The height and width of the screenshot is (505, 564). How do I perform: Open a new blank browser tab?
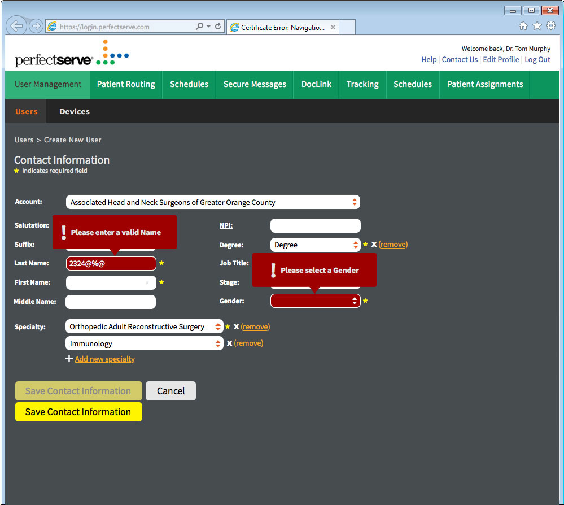tap(347, 27)
